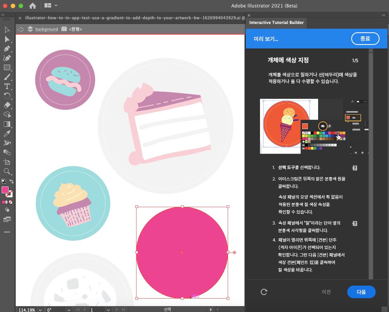Click the 114.19% zoom field
The image size is (389, 312).
coord(27,310)
